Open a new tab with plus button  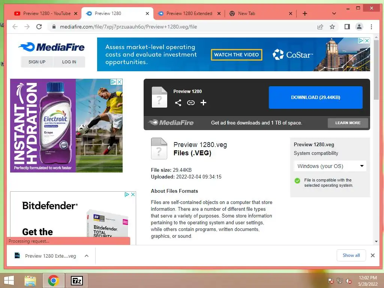(x=304, y=13)
